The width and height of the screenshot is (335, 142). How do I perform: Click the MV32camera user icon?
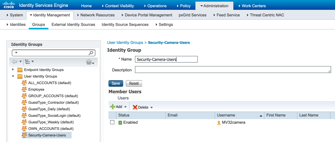click(x=219, y=122)
